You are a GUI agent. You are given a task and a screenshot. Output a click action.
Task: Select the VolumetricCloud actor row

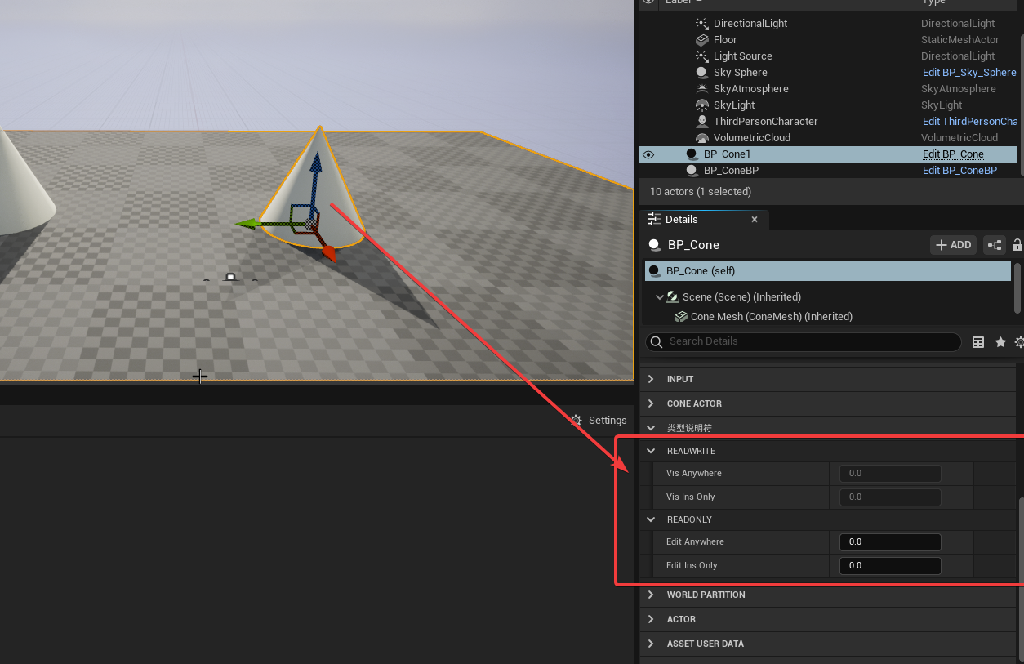click(x=828, y=138)
